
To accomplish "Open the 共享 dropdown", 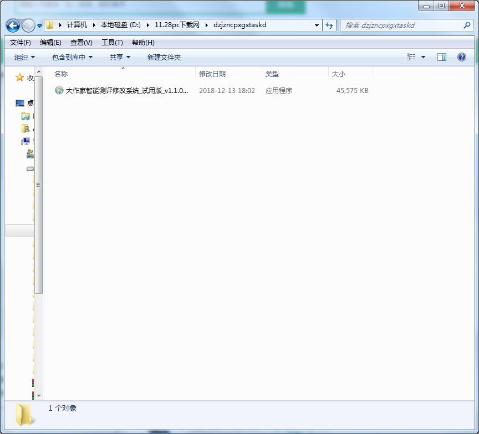I will pyautogui.click(x=120, y=57).
